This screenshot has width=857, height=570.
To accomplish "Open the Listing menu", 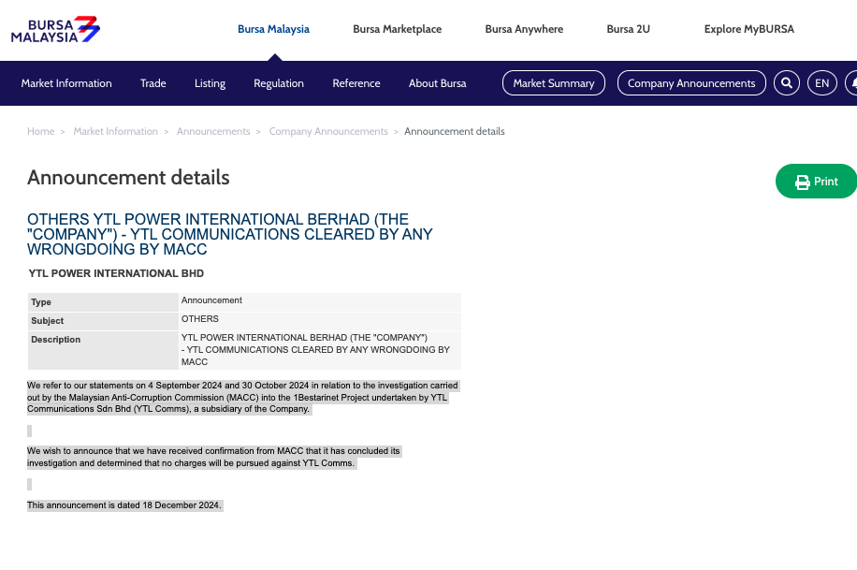I will (x=210, y=83).
